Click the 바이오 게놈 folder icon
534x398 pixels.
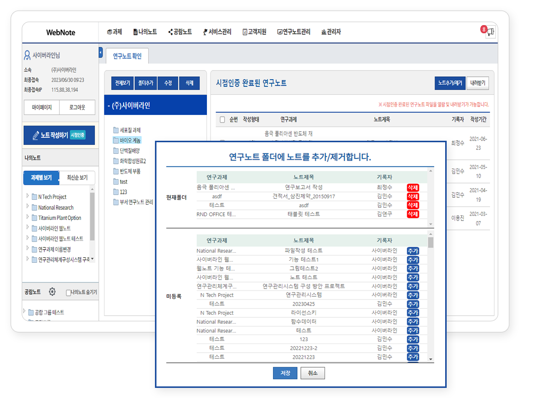(116, 140)
